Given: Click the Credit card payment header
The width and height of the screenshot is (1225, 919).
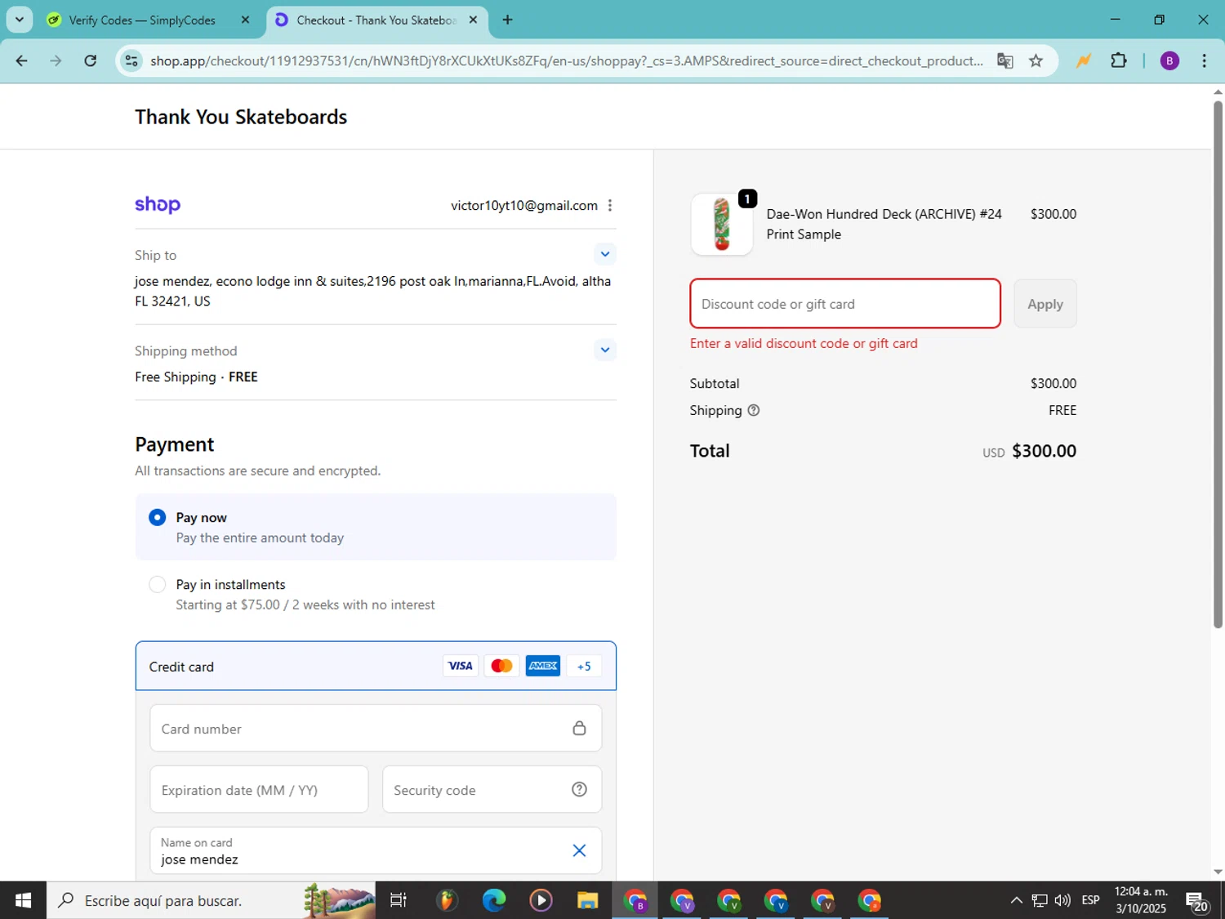Looking at the screenshot, I should point(376,666).
